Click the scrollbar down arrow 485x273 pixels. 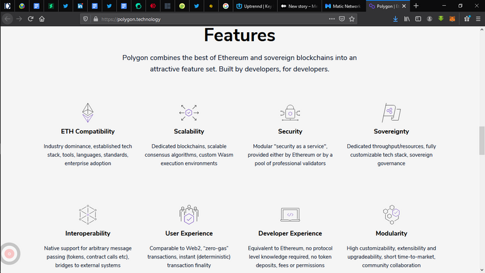point(482,270)
